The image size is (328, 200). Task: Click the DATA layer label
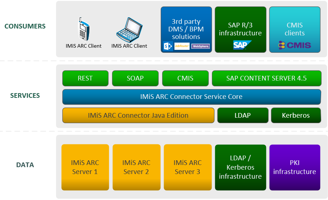click(x=25, y=165)
